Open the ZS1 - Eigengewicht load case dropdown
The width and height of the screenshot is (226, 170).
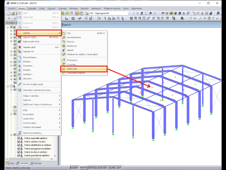(x=129, y=13)
